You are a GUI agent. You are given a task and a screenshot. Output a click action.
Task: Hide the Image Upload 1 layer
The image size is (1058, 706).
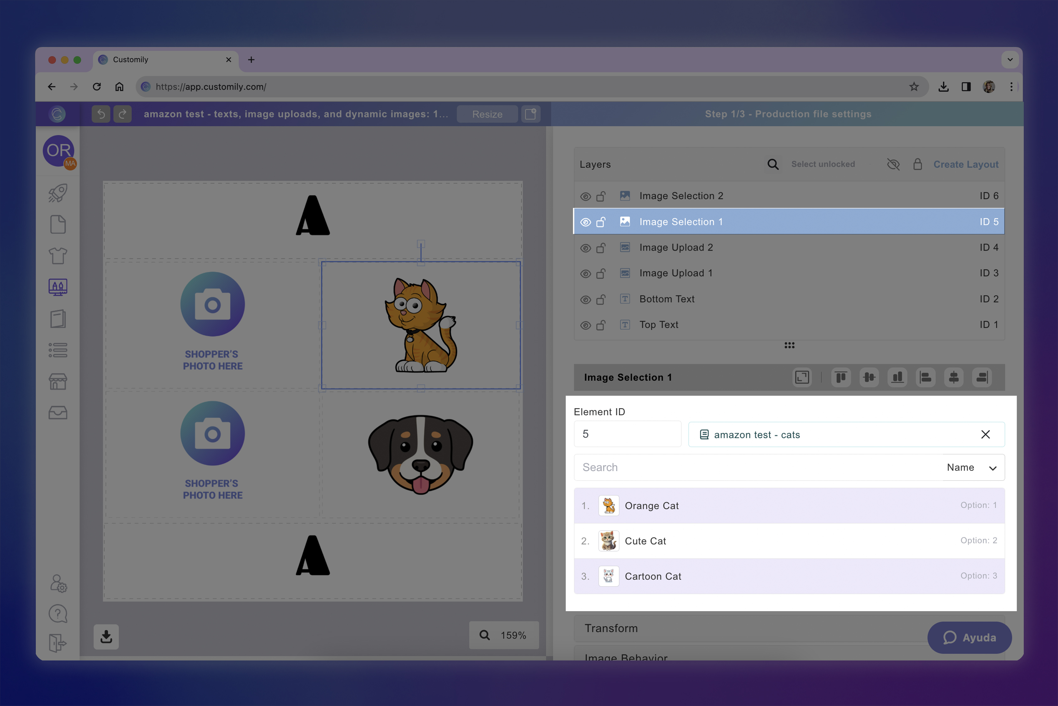[x=585, y=274]
